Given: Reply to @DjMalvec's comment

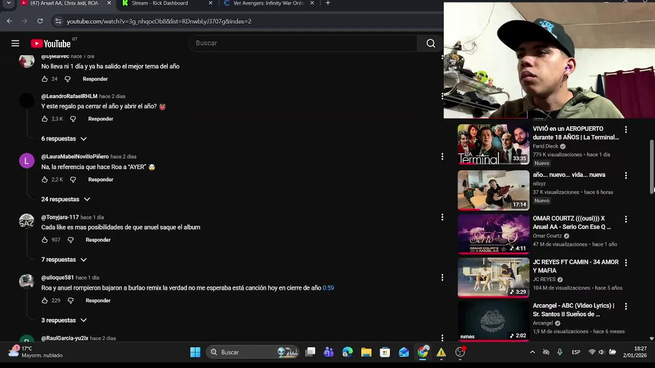Looking at the screenshot, I should pyautogui.click(x=95, y=79).
